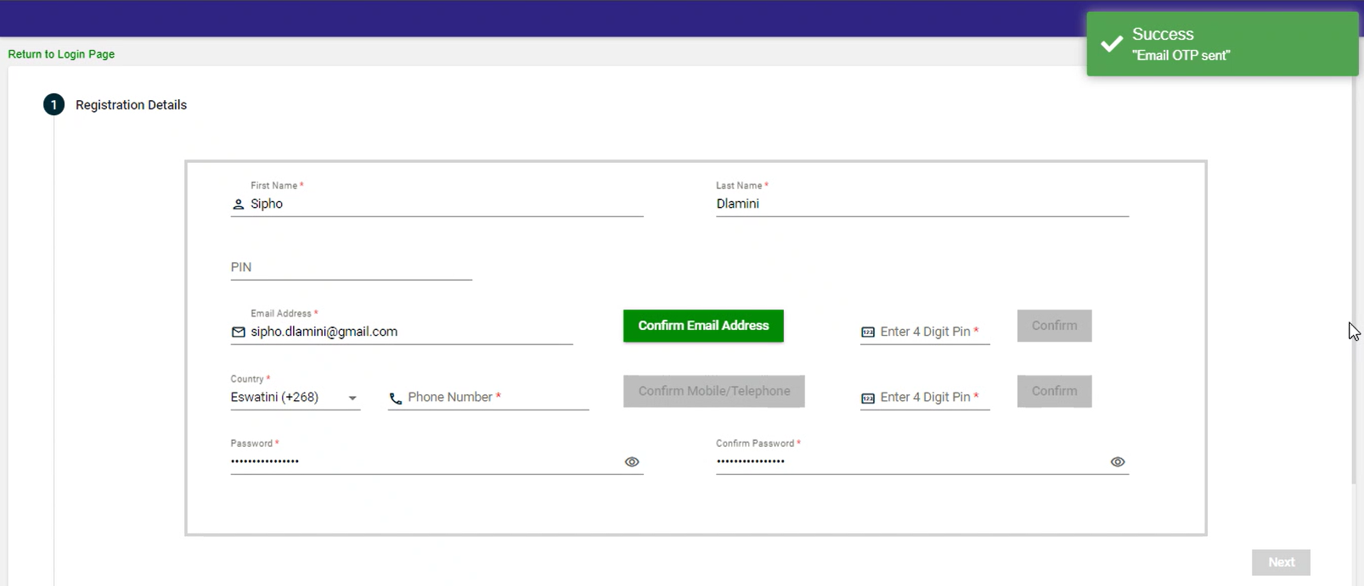Show the Password field characters
Screen dimensions: 1364x586
click(x=631, y=462)
